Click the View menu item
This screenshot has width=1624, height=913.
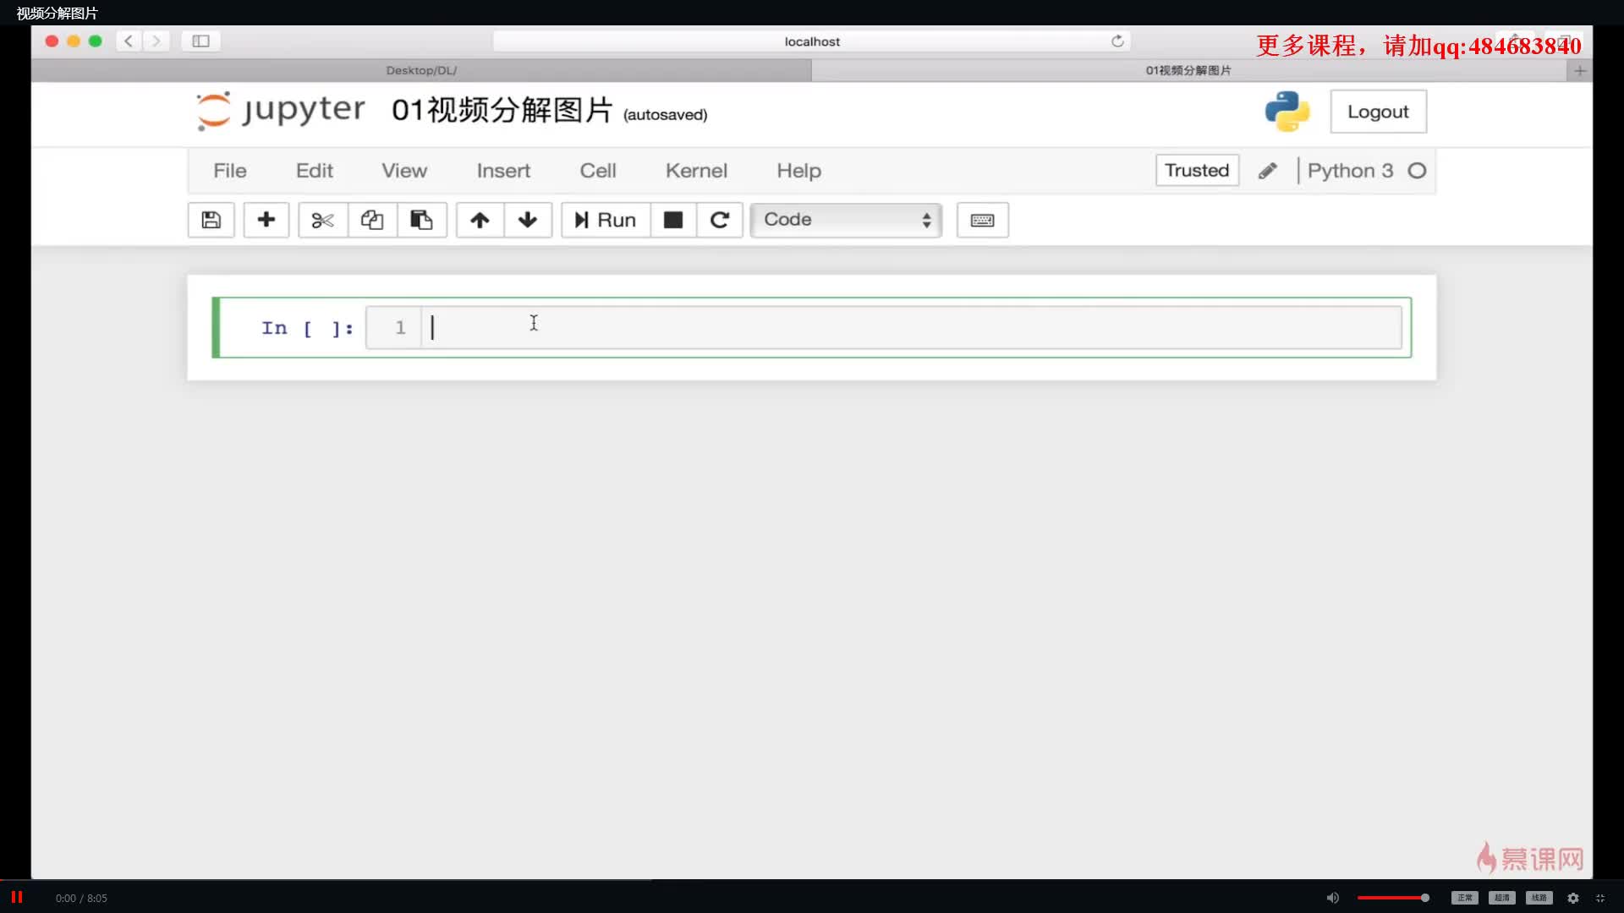point(405,171)
